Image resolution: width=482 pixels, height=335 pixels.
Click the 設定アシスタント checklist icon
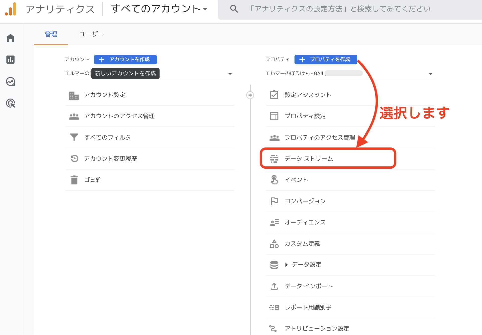tap(274, 95)
